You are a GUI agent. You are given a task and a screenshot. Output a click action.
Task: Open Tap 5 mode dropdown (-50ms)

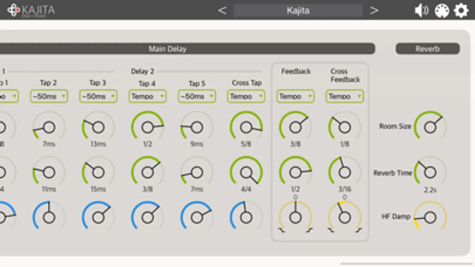(197, 96)
